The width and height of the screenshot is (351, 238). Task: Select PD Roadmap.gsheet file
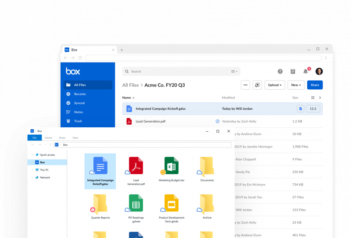coord(136,209)
